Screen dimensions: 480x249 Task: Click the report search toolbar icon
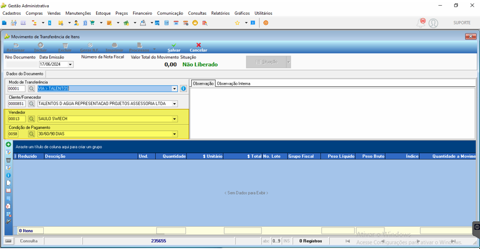click(205, 23)
